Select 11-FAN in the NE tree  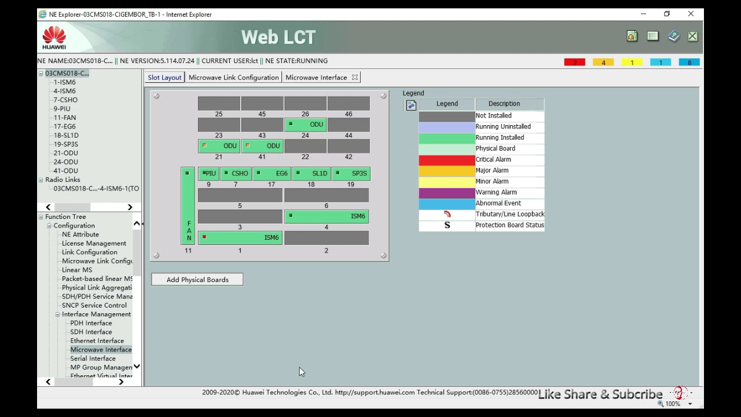pyautogui.click(x=65, y=118)
